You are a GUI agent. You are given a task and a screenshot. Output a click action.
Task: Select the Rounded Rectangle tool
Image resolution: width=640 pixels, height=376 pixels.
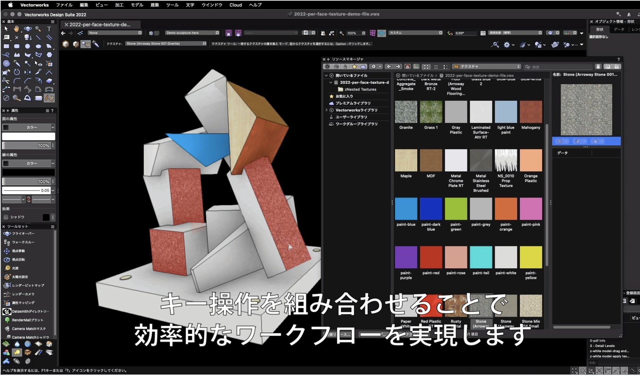point(17,46)
